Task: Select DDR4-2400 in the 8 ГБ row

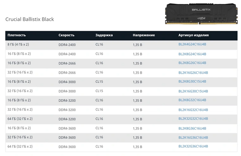Action: click(67, 45)
